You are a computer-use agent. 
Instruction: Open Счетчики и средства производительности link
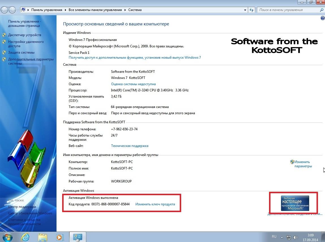25,222
